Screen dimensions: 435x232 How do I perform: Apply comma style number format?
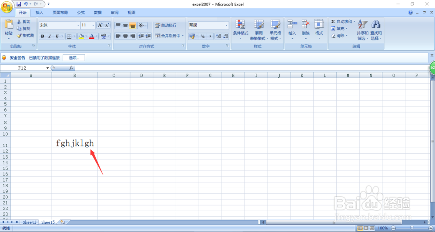[210, 36]
